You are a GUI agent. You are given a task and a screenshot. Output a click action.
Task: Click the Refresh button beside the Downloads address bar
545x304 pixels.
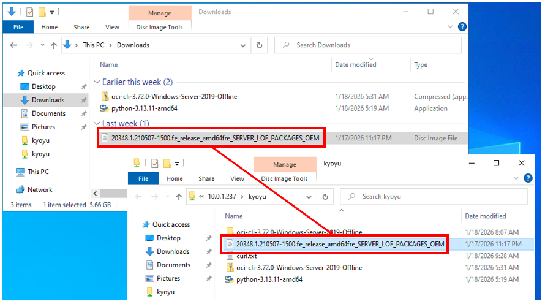click(x=260, y=45)
